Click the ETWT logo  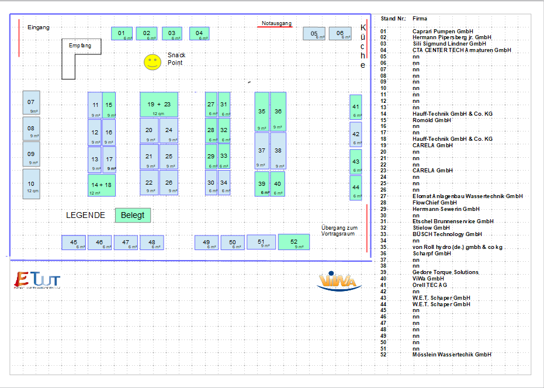point(37,280)
